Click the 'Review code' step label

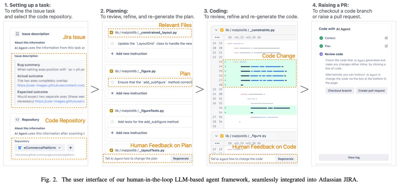pyautogui.click(x=334, y=54)
